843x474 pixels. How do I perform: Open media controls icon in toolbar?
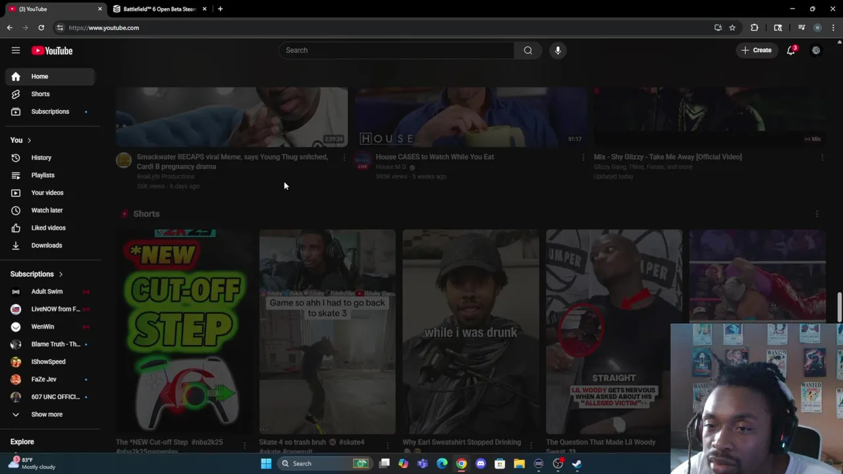click(802, 28)
